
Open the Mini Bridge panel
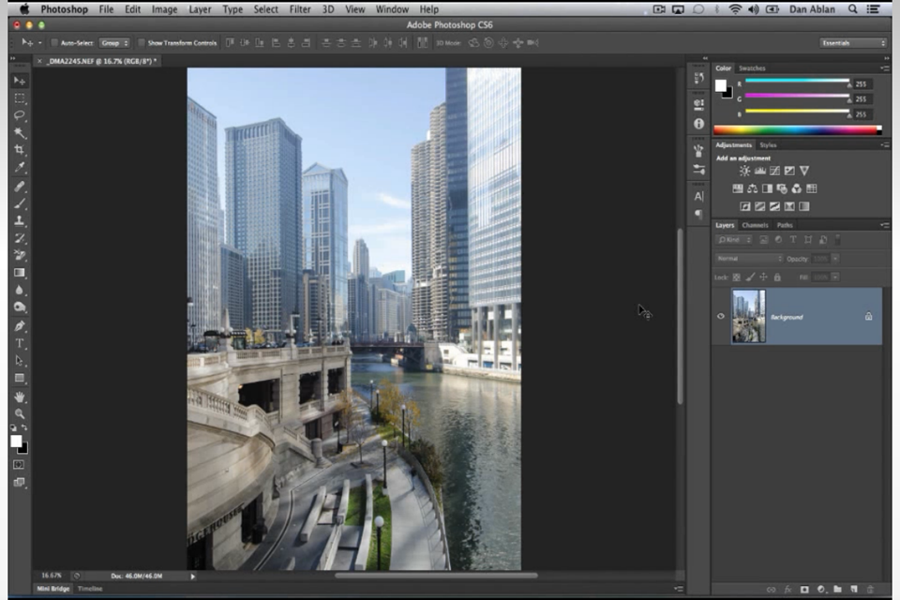(52, 588)
